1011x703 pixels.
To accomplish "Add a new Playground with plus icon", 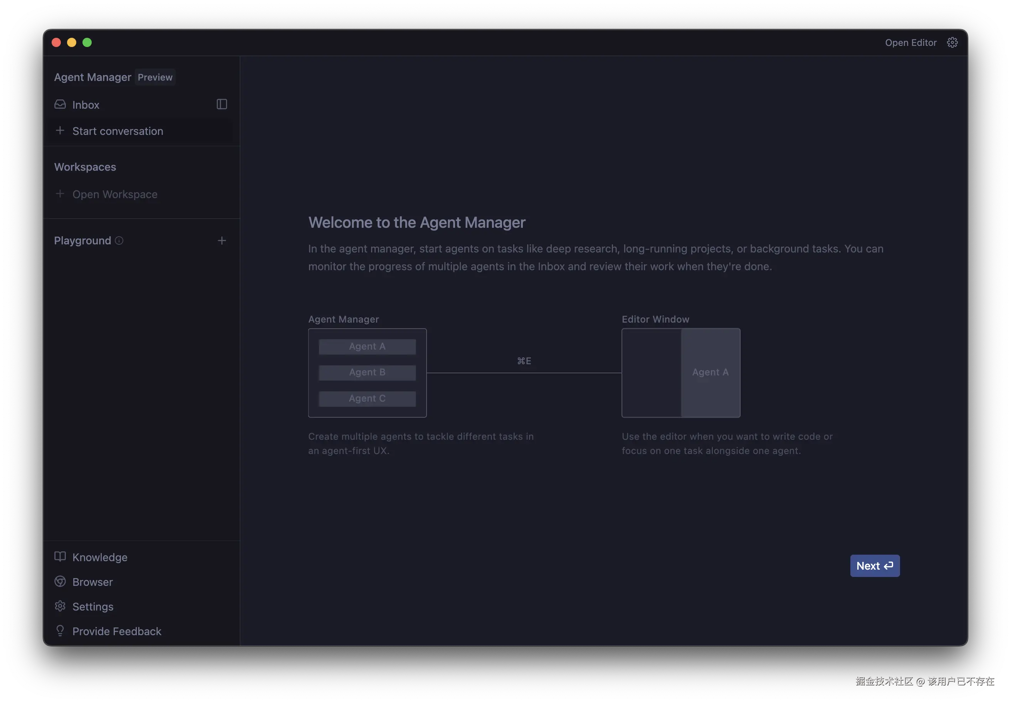I will (222, 240).
